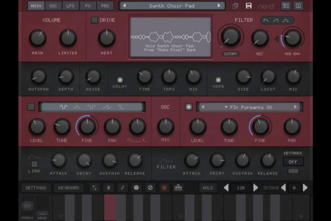Click the LIMITER knob
The width and height of the screenshot is (331, 221).
coord(68,38)
